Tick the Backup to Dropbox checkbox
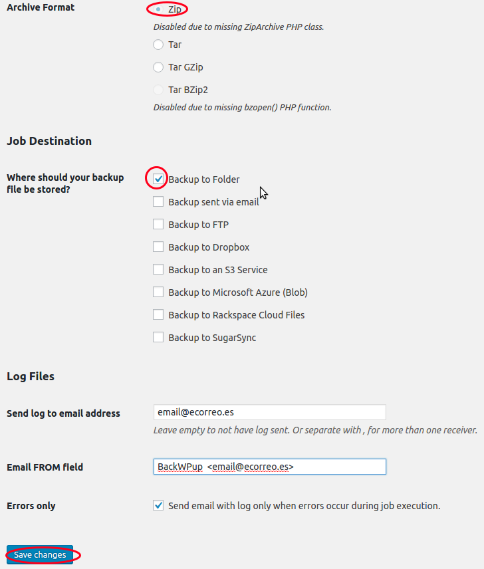This screenshot has width=484, height=569. 158,247
